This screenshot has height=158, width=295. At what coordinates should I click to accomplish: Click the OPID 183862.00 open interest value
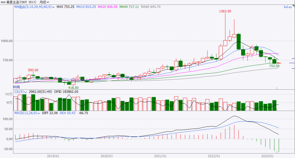click(x=67, y=92)
